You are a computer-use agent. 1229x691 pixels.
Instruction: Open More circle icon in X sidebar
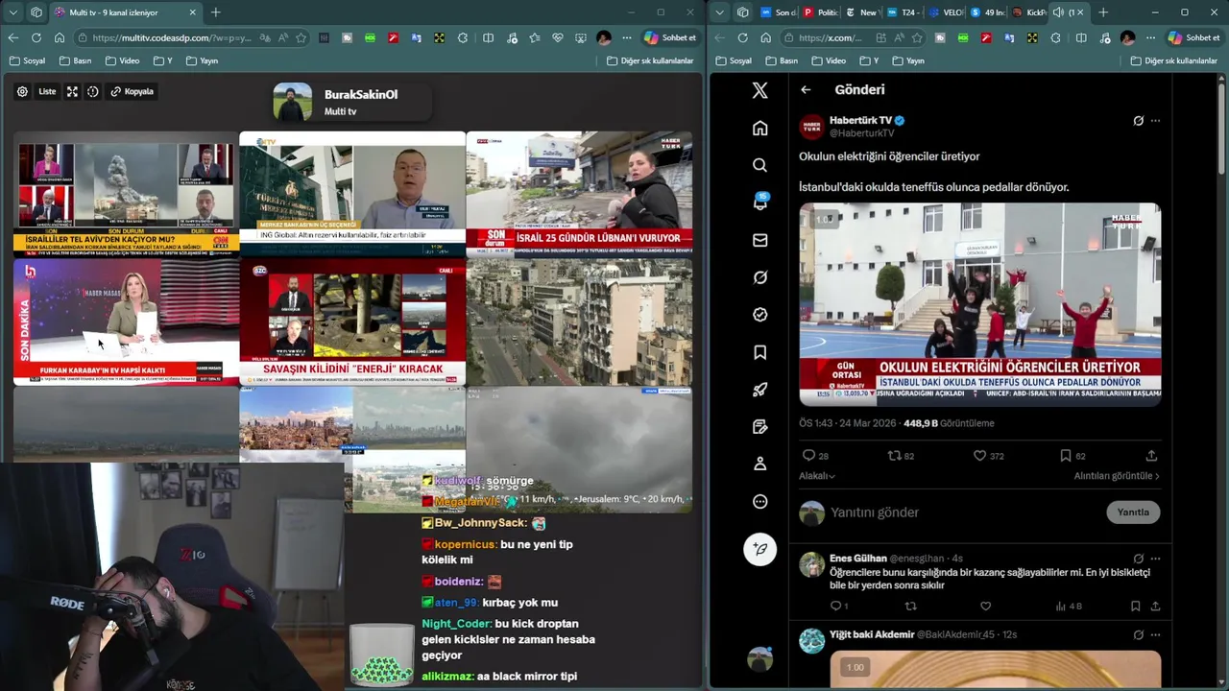pyautogui.click(x=759, y=501)
